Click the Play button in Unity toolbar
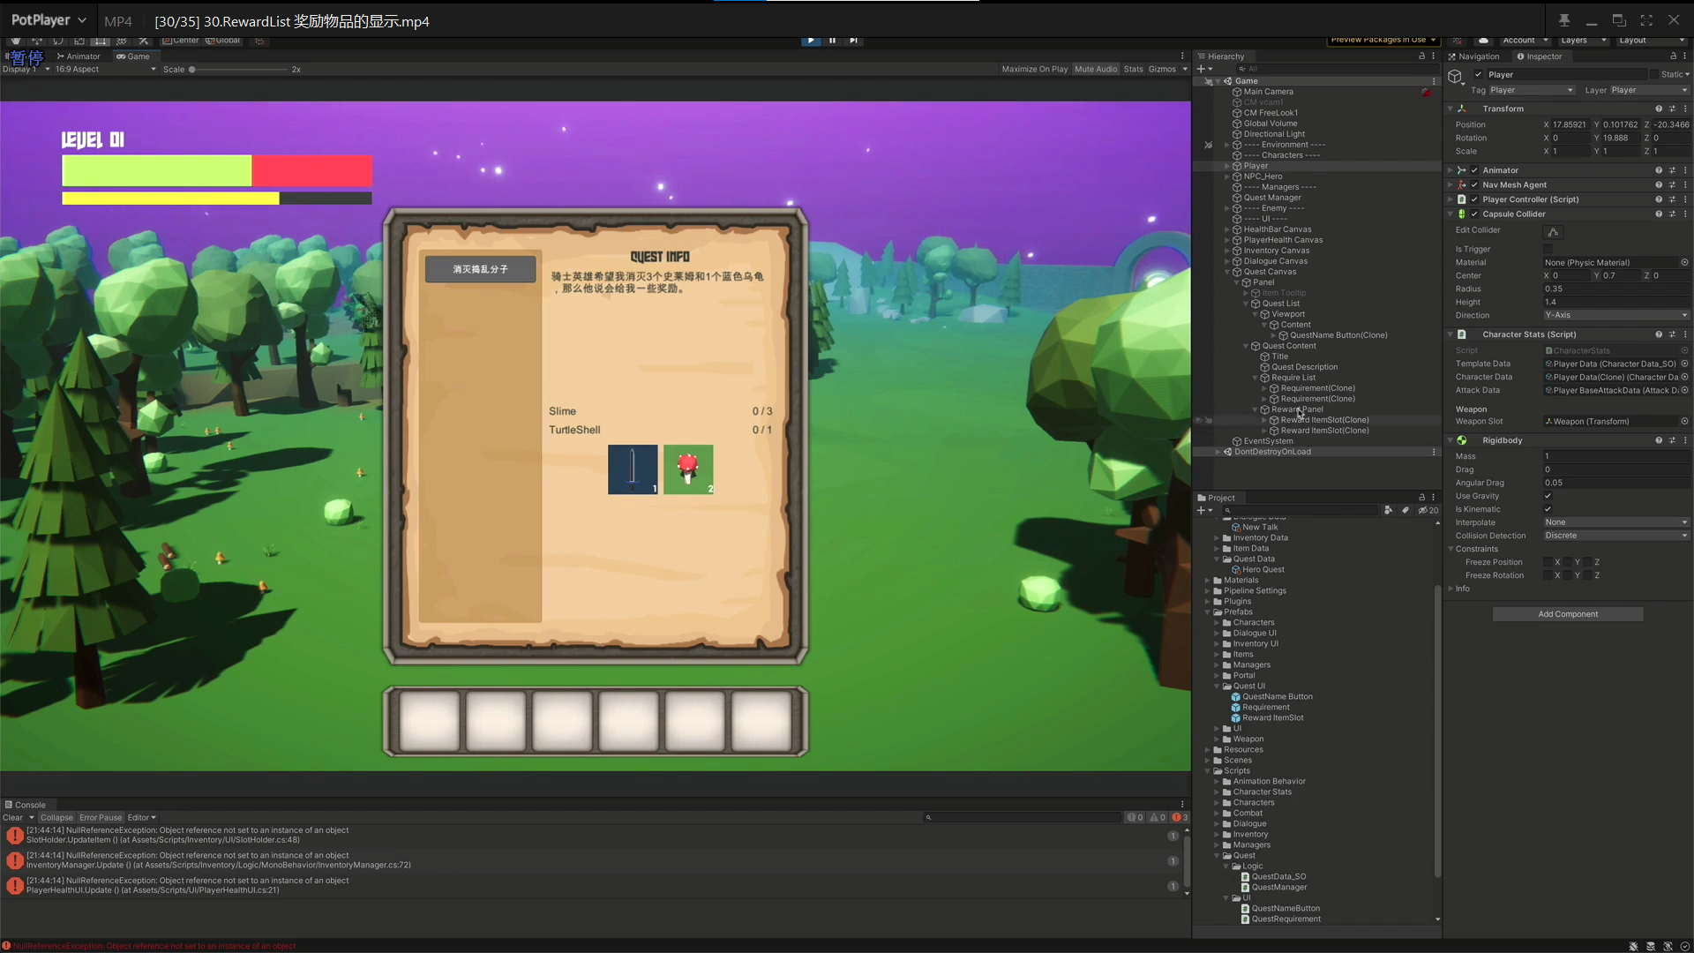The image size is (1694, 953). pos(810,40)
